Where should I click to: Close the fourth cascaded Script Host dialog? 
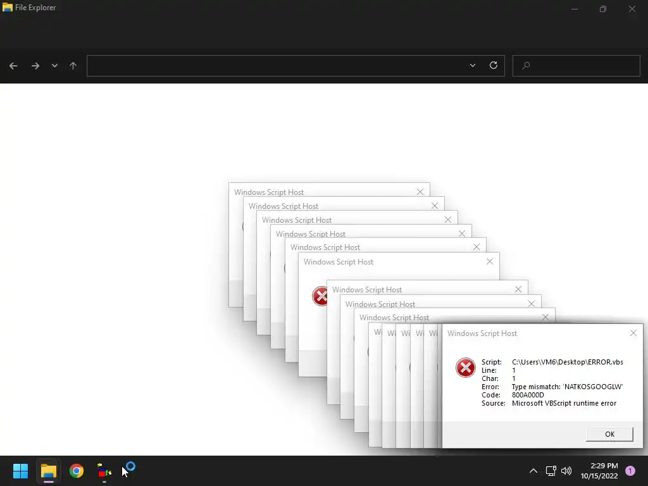coord(462,234)
